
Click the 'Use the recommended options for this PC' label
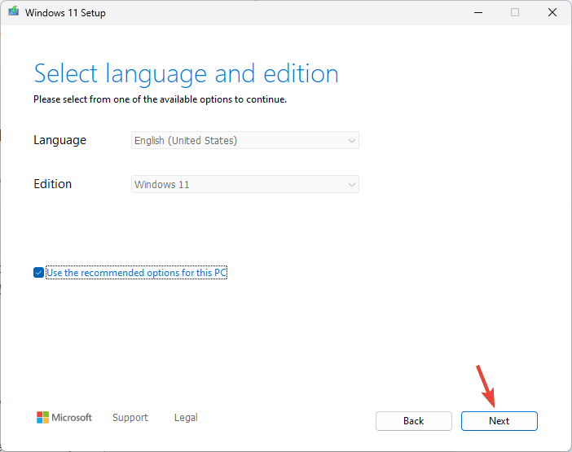tap(136, 273)
